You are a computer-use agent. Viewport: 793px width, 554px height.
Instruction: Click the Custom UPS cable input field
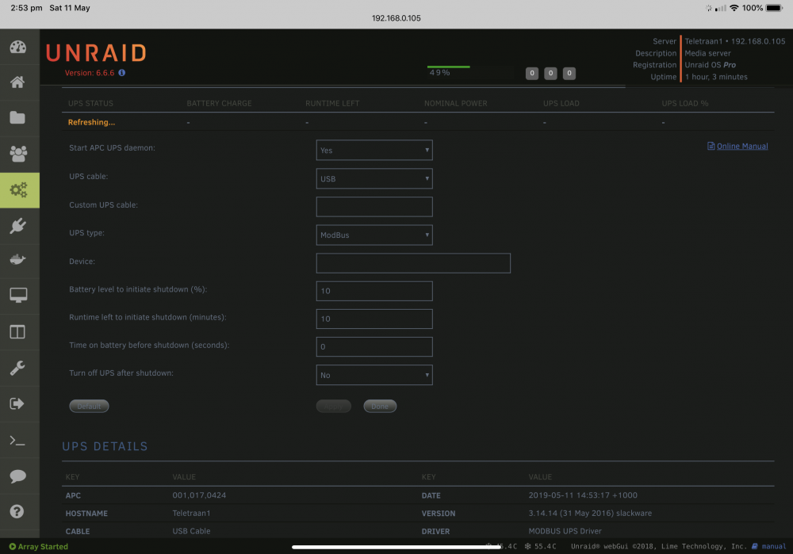[374, 207]
